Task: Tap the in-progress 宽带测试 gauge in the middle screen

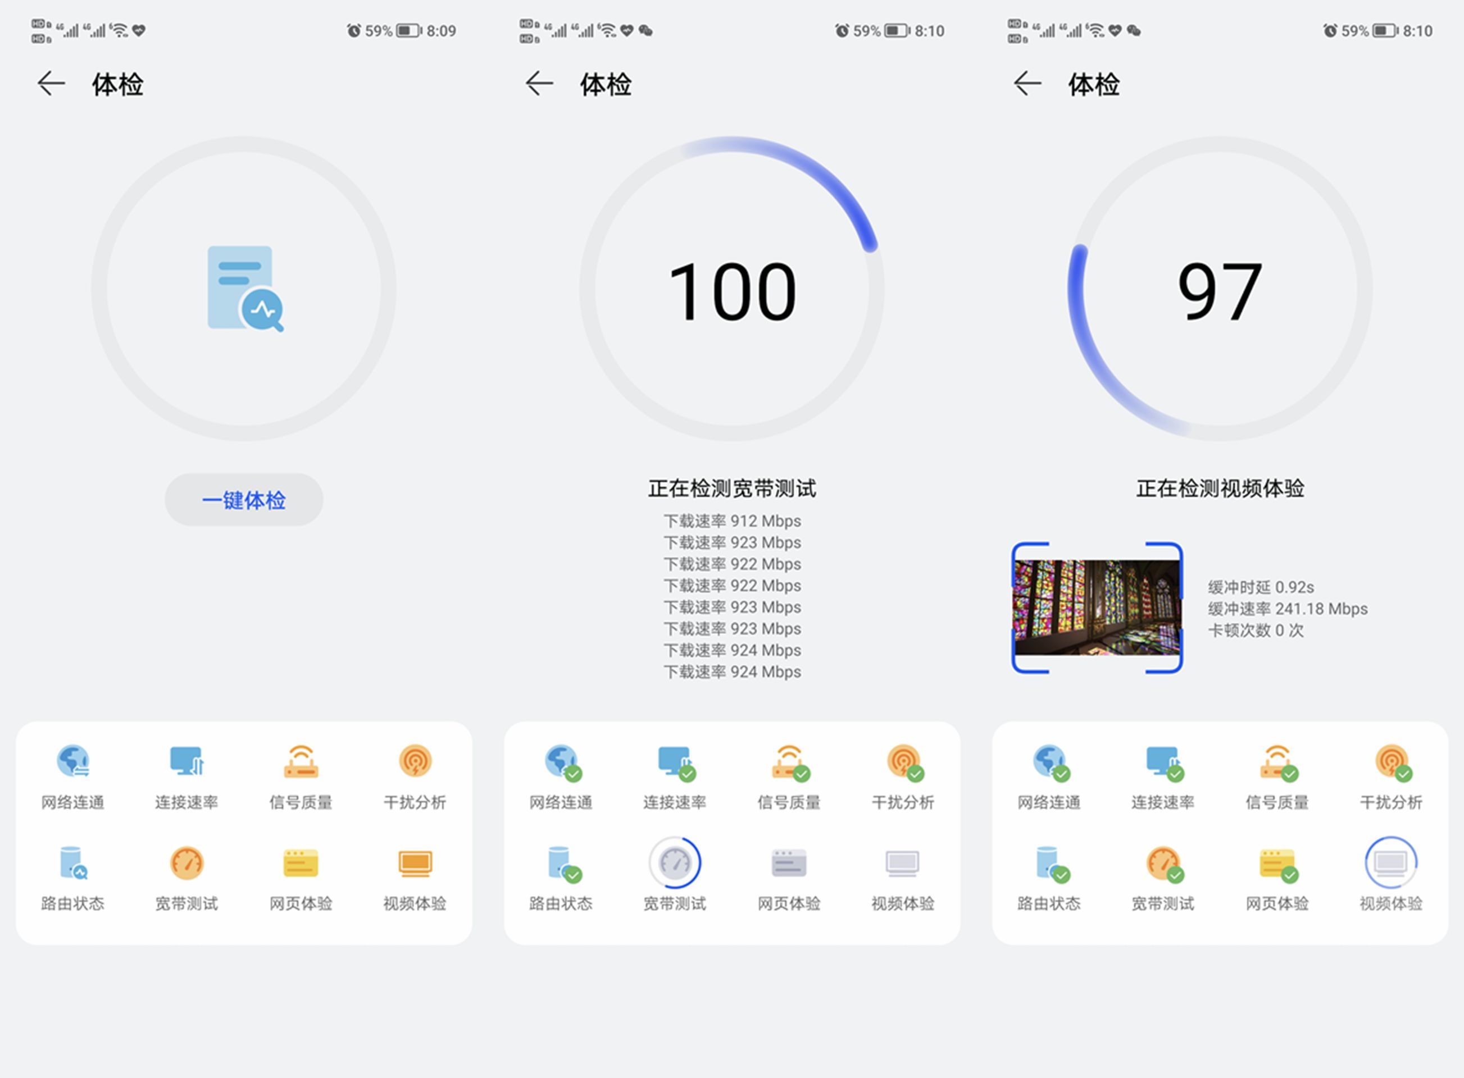Action: click(x=675, y=862)
